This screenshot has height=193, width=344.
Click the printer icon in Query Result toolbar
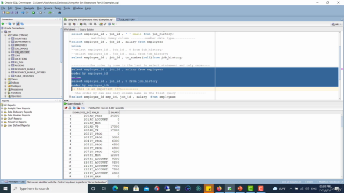click(x=70, y=108)
